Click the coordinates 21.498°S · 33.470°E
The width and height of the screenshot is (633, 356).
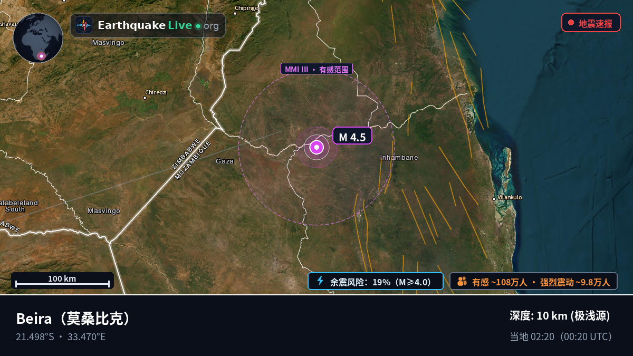coord(61,336)
